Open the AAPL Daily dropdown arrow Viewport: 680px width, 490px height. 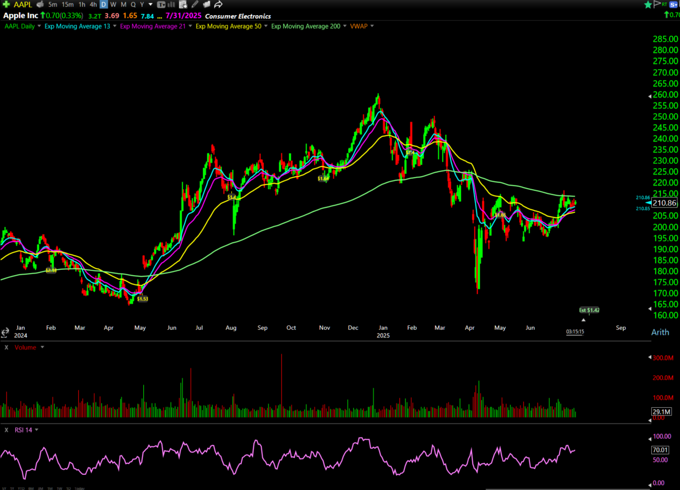(39, 26)
